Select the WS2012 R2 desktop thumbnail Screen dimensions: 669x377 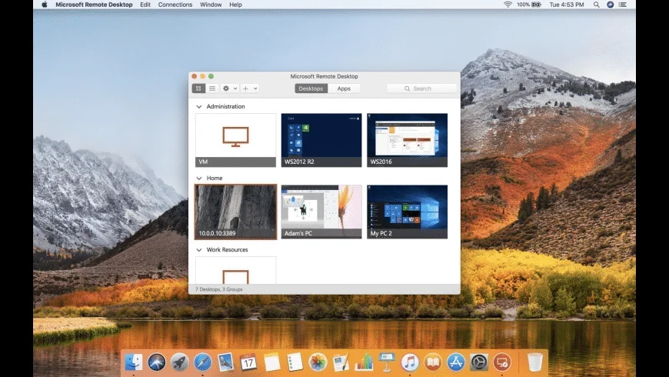[321, 140]
